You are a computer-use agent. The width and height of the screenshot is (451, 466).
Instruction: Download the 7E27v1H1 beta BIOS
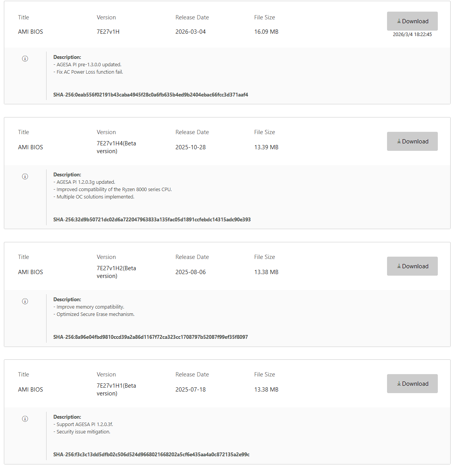412,383
